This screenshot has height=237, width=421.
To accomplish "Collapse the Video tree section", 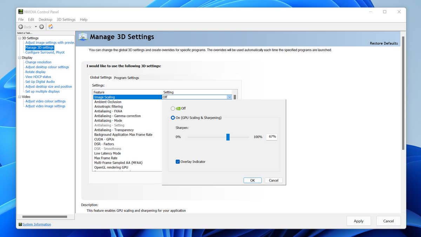I will click(x=20, y=97).
